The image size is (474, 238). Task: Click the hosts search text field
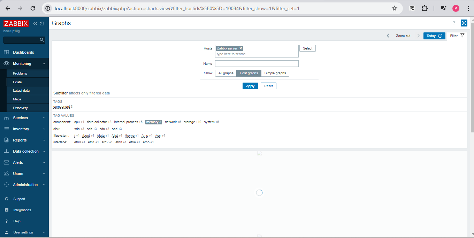click(x=257, y=54)
